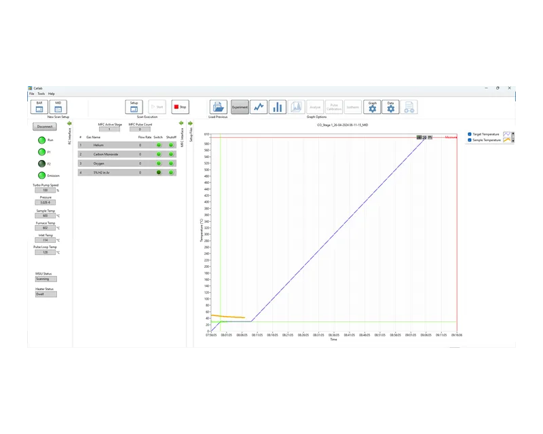The width and height of the screenshot is (543, 434).
Task: Select the Helium gas row name
Action: pyautogui.click(x=98, y=145)
